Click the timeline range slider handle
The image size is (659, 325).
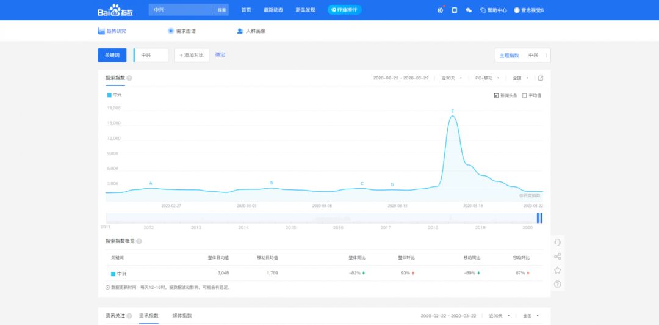(539, 217)
